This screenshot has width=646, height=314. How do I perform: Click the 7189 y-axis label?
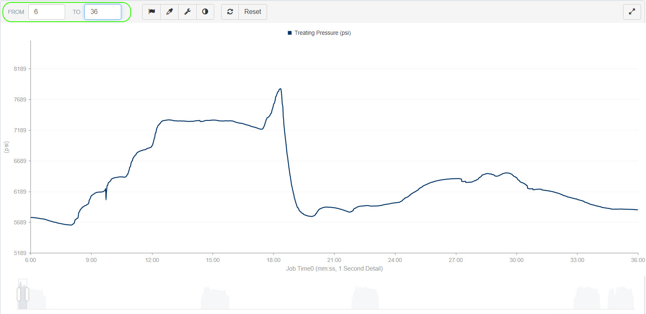tap(20, 130)
